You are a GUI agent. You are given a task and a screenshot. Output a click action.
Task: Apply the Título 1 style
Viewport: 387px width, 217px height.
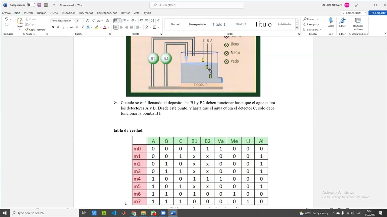tap(219, 24)
